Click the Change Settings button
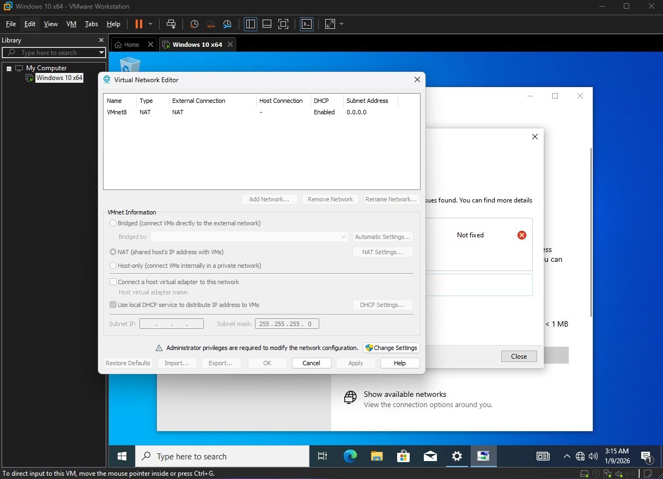The height and width of the screenshot is (479, 663). coord(391,348)
